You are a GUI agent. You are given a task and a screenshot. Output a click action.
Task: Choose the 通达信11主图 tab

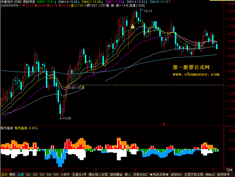point(98,175)
